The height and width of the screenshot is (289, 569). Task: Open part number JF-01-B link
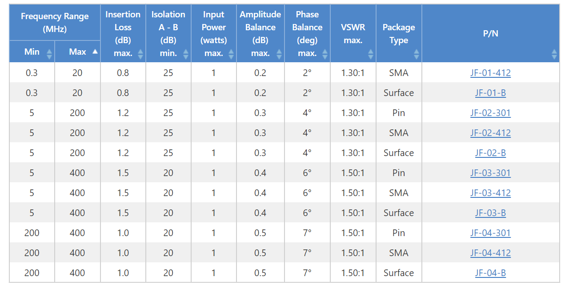coord(490,93)
